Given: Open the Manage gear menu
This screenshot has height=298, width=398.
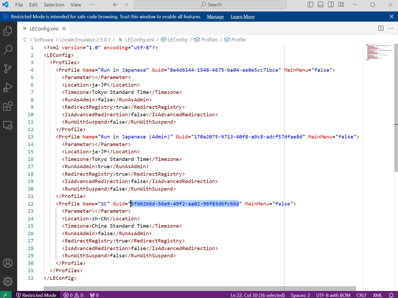Looking at the screenshot, I should [8, 282].
